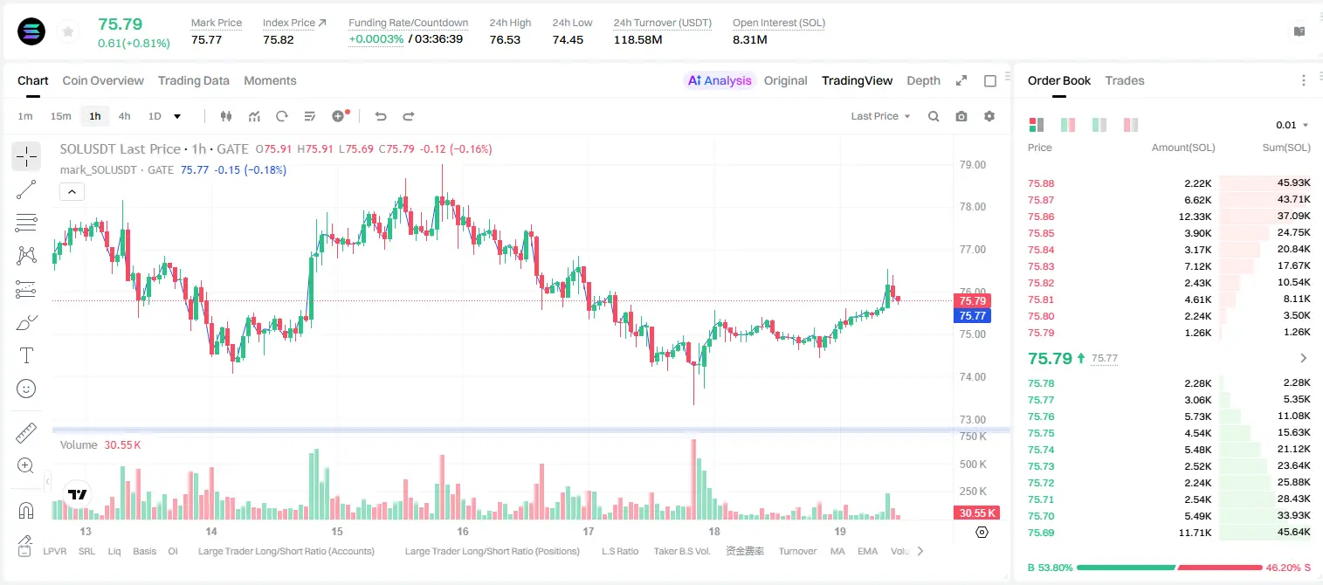Select the ruler measure tool

[x=26, y=432]
